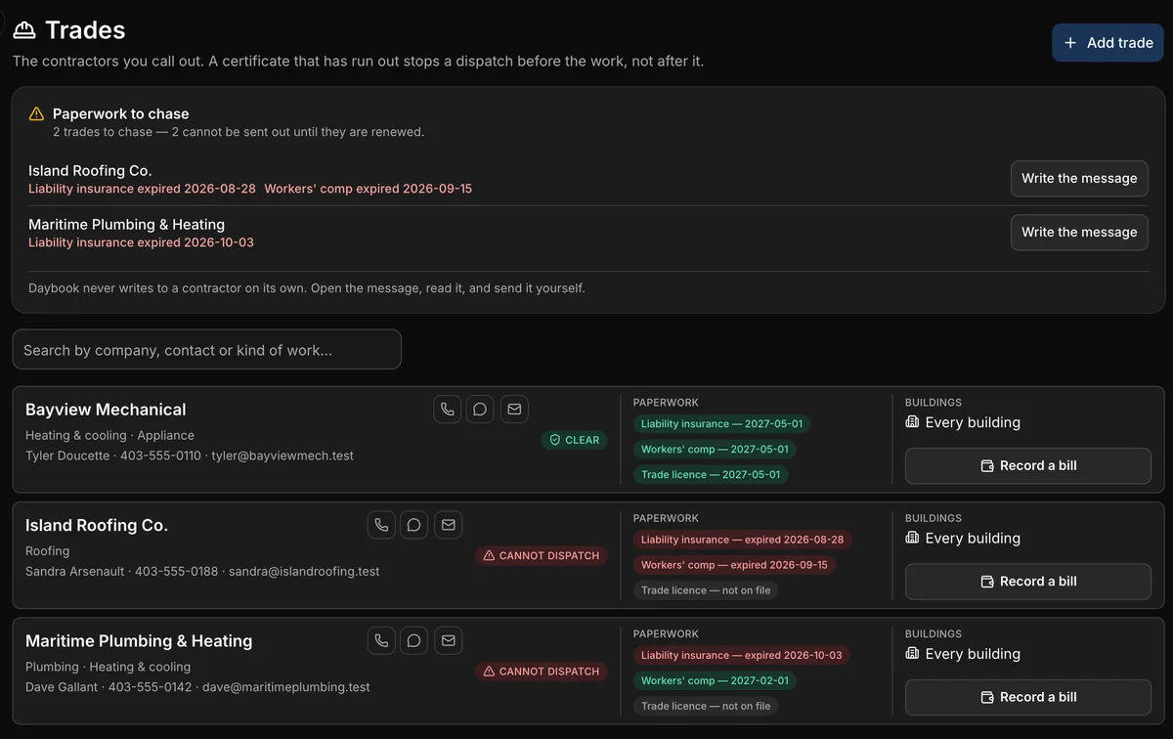Click Maritime's Workers' comp — 2027-02-01 tag

pos(715,680)
